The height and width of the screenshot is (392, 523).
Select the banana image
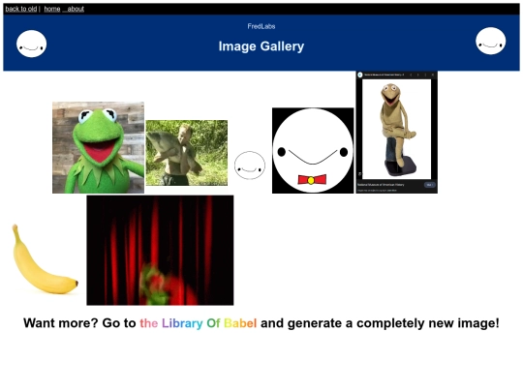coord(45,259)
